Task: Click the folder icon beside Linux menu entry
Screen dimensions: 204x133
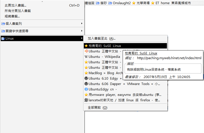Action: [x=3, y=38]
